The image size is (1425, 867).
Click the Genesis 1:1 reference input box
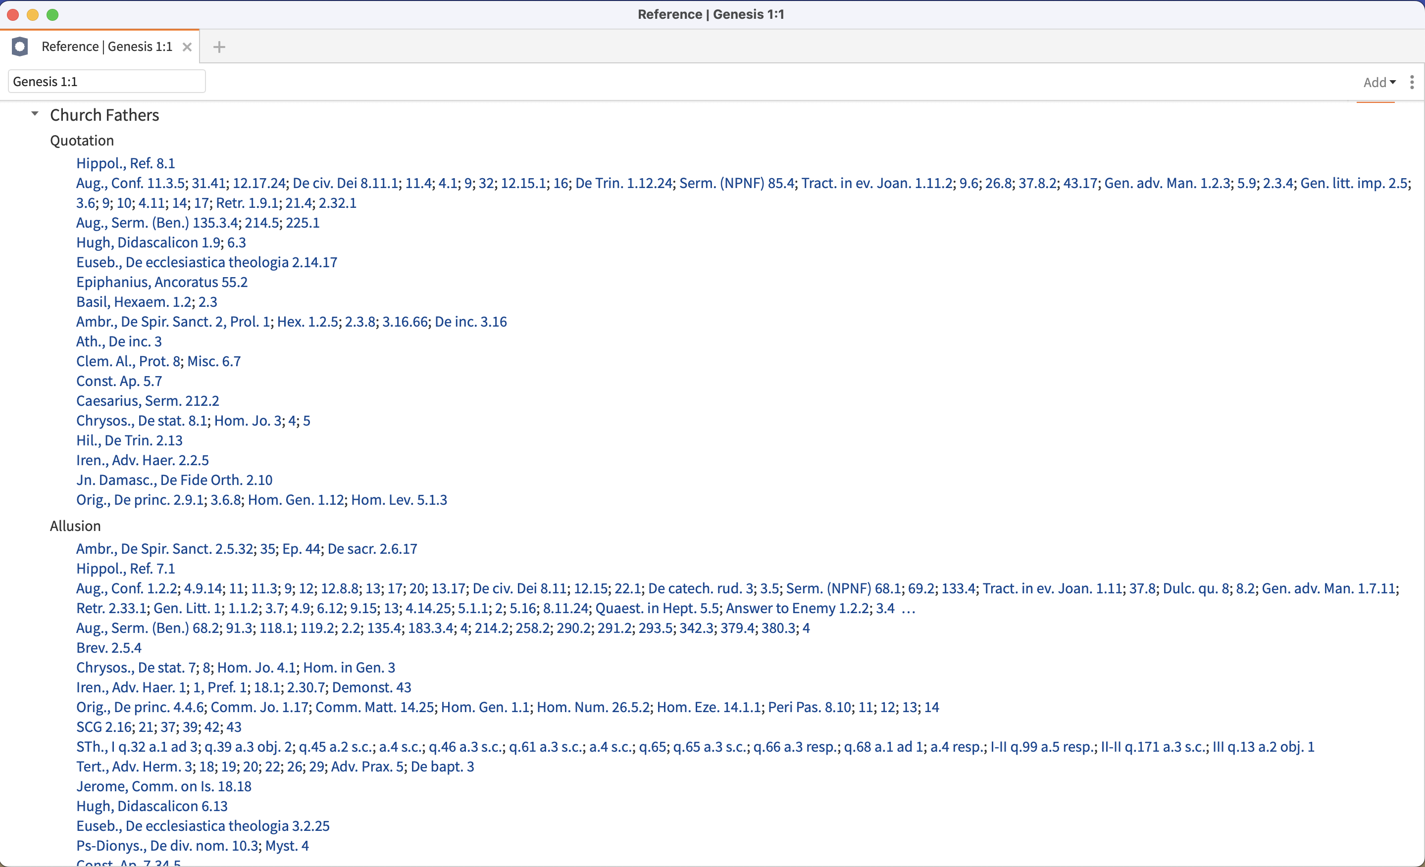107,82
